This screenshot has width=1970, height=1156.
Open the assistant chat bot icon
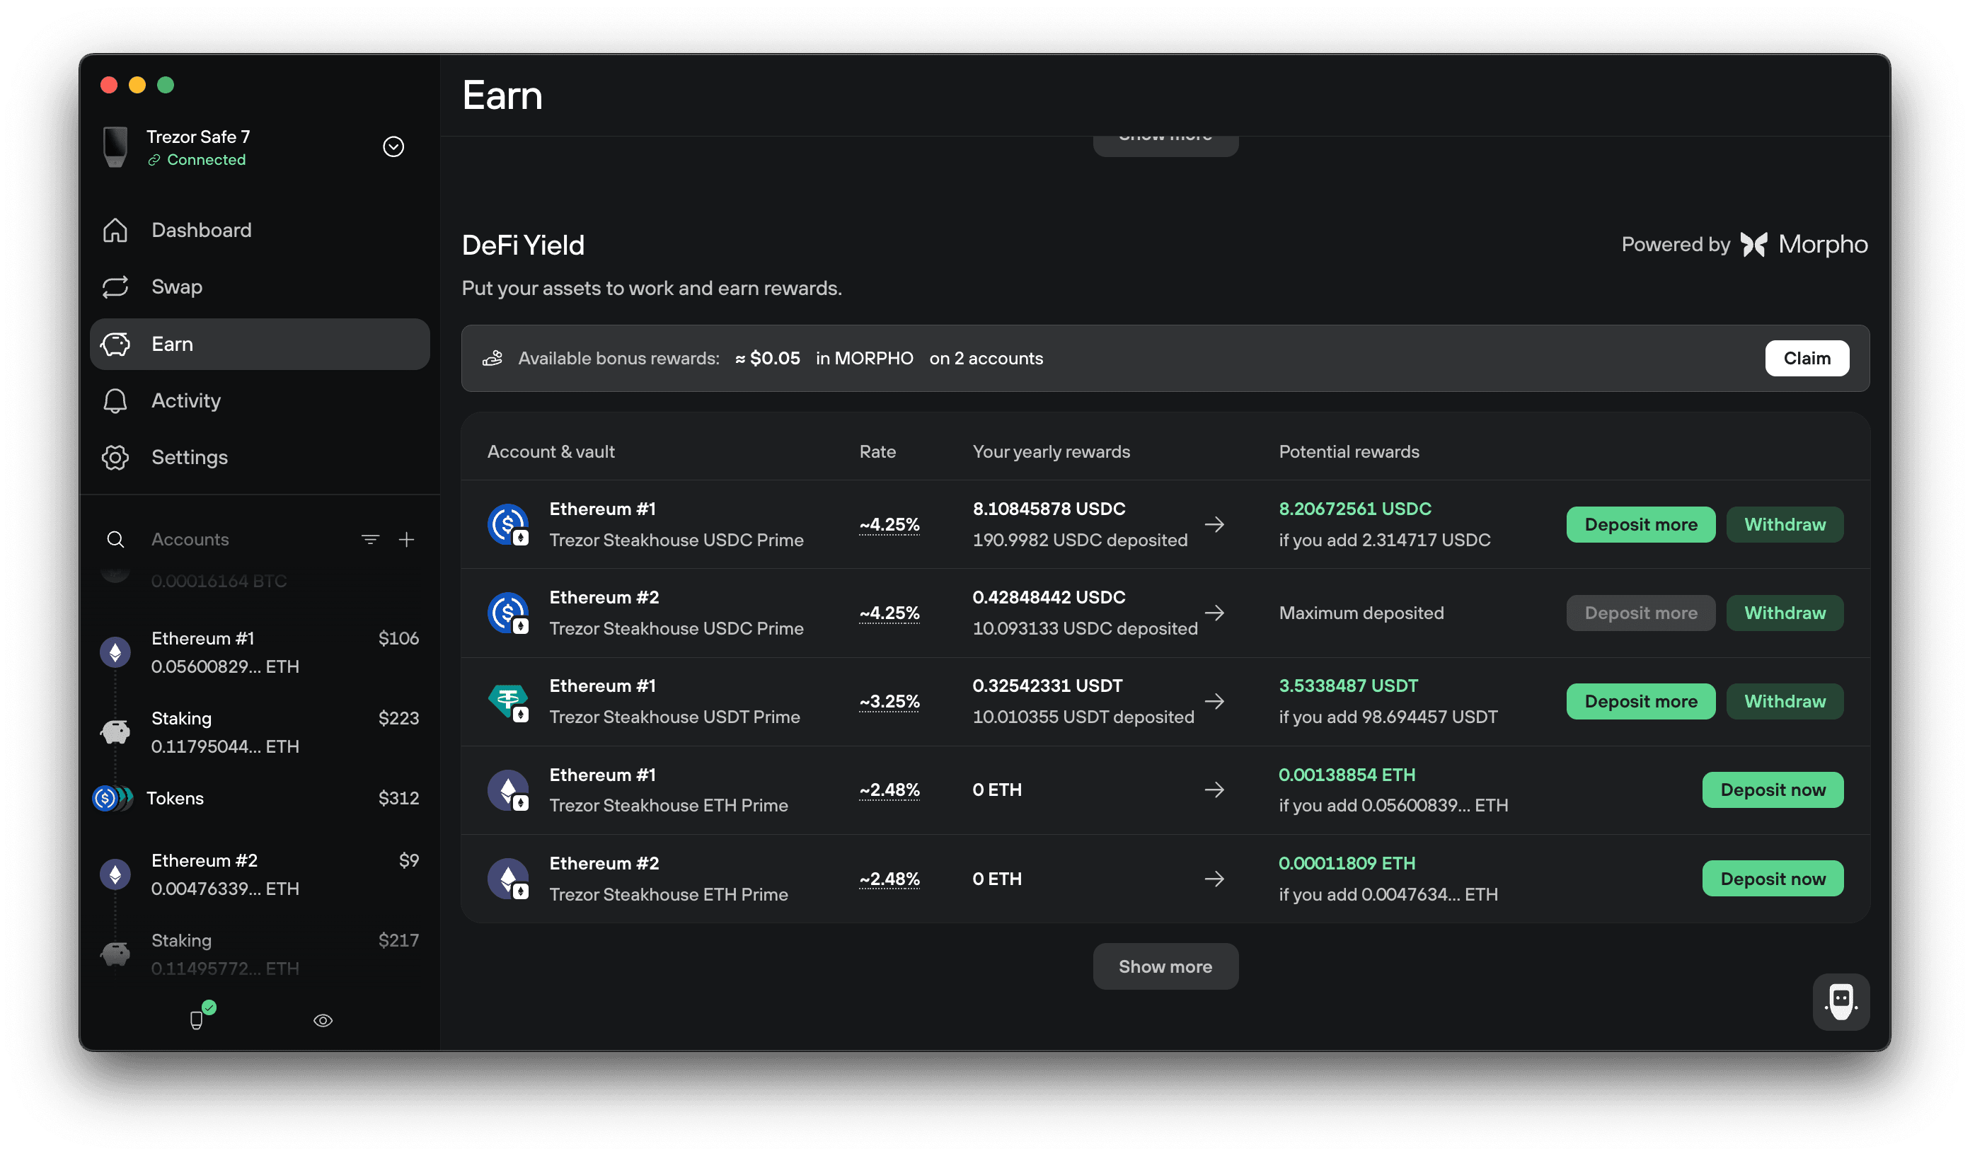pos(1841,1001)
